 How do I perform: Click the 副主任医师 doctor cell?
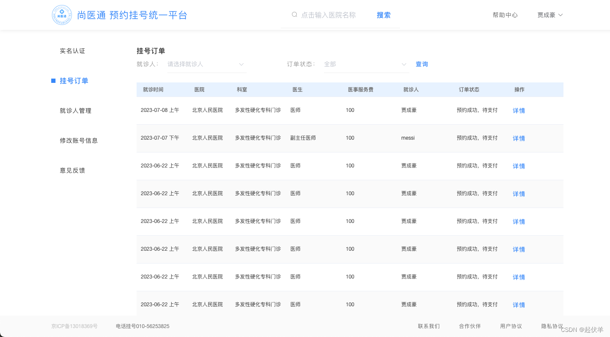click(303, 138)
